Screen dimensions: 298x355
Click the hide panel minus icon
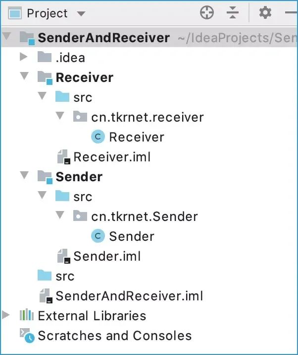(292, 12)
